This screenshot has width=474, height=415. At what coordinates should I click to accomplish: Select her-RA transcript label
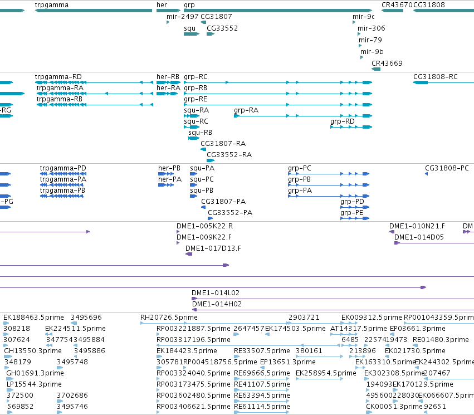coord(168,88)
